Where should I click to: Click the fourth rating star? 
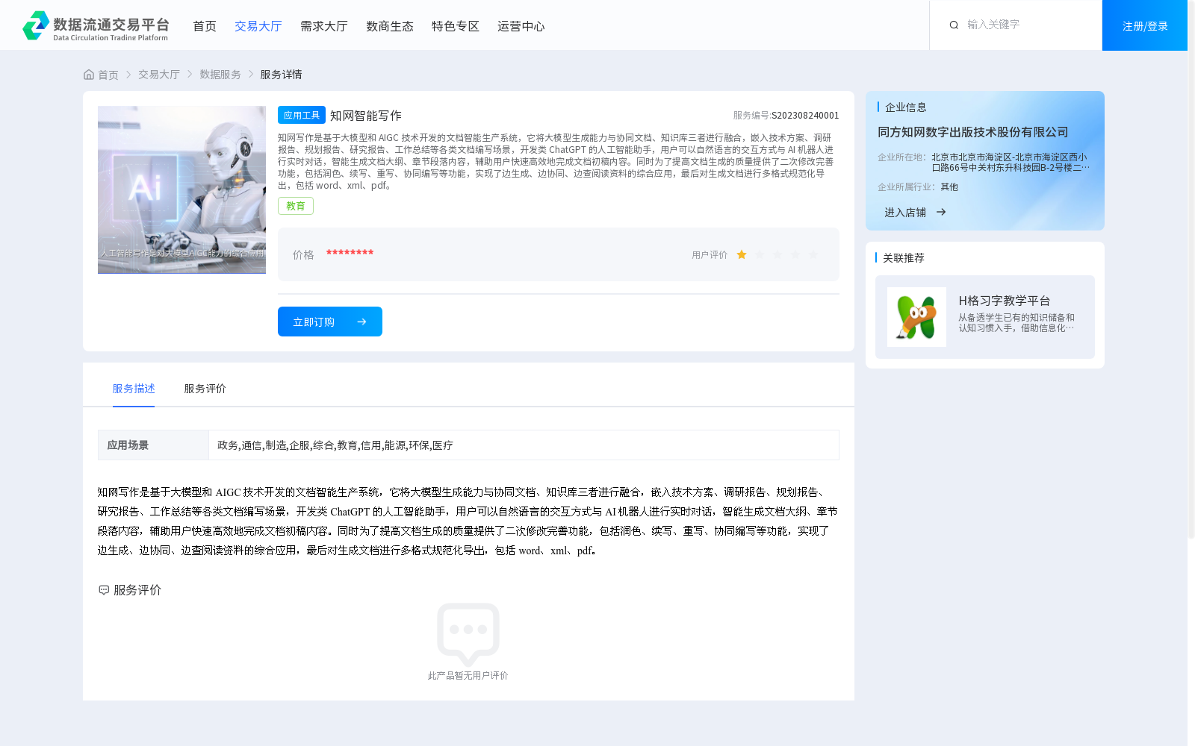(795, 254)
